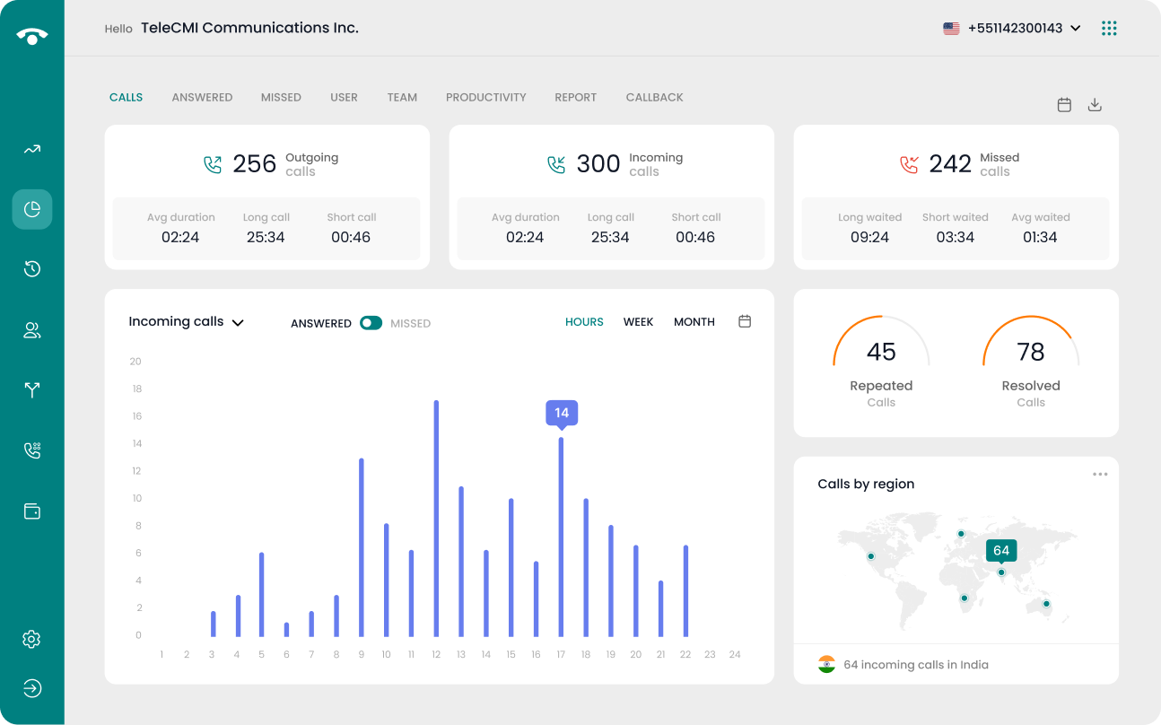Toggle the Answered/Missed switch
This screenshot has width=1161, height=725.
tap(371, 323)
